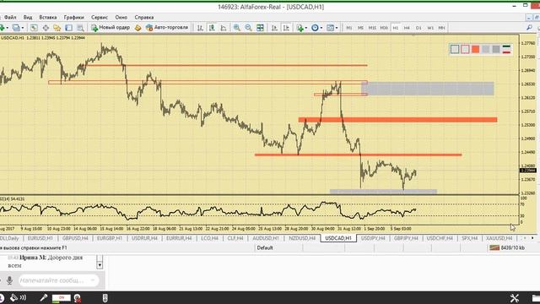Click the audio speaker icon in bottom bar

pos(18,298)
